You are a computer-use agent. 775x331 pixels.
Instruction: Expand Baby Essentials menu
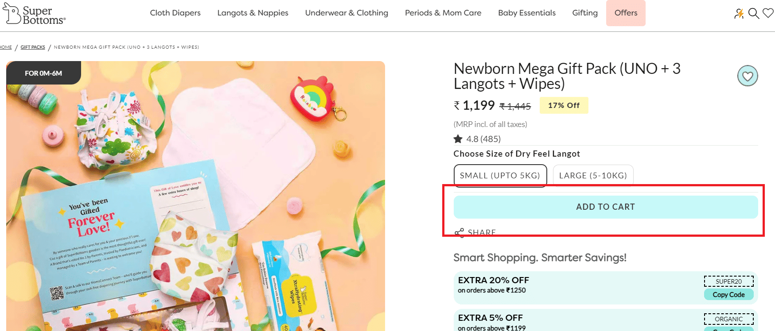coord(526,13)
